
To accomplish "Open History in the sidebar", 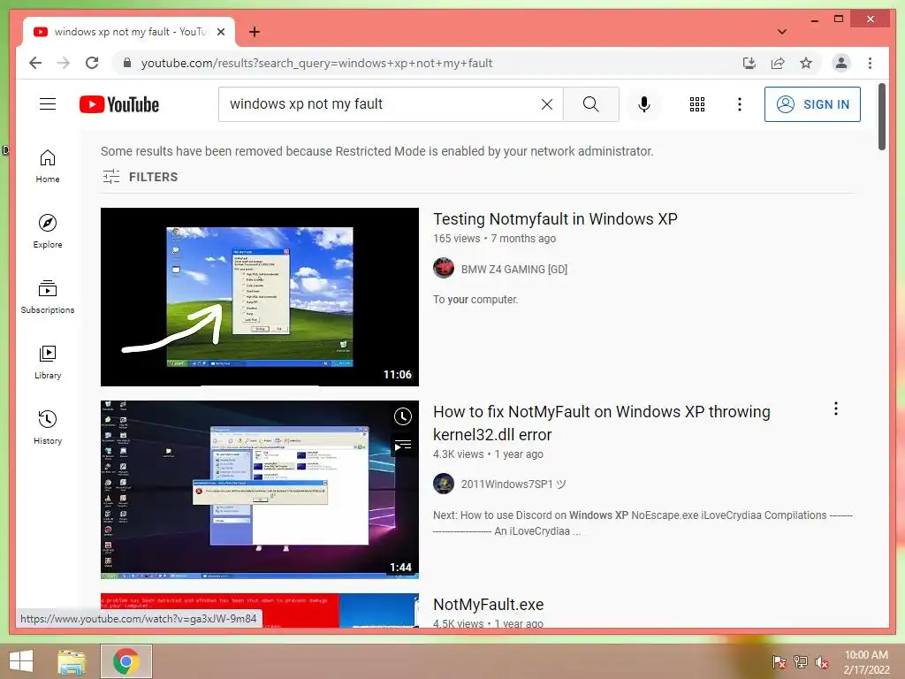I will pyautogui.click(x=48, y=427).
